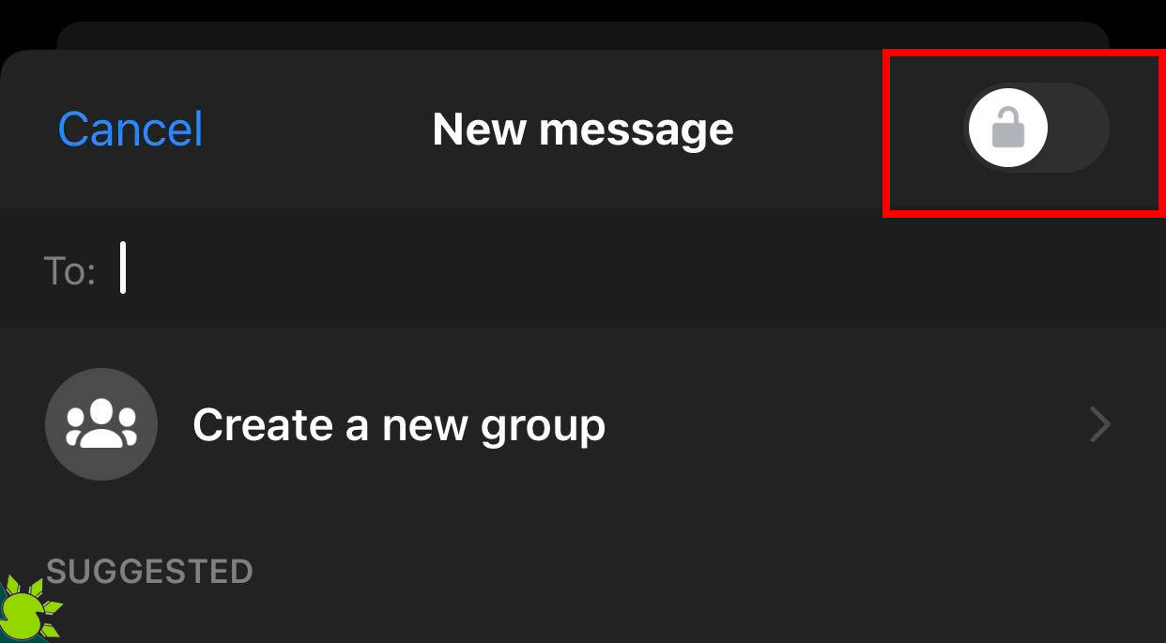
Task: Toggle the secret conversation lock switch
Action: tap(1036, 128)
